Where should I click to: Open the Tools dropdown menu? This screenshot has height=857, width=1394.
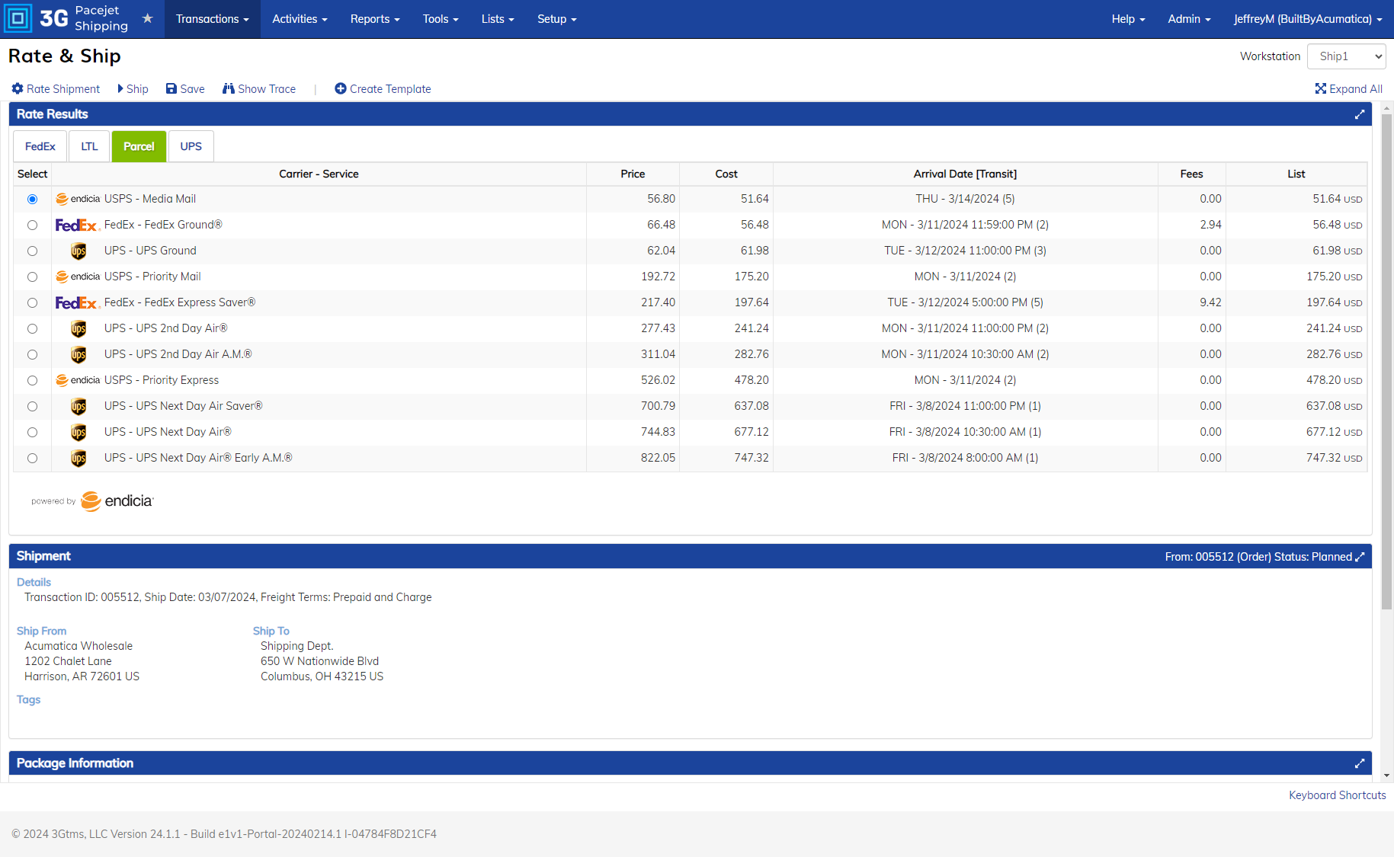(x=441, y=19)
